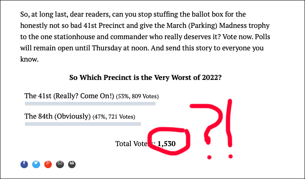The height and width of the screenshot is (179, 305).
Task: Click the '(47%, 721 Votes)' result text
Action: tap(114, 117)
